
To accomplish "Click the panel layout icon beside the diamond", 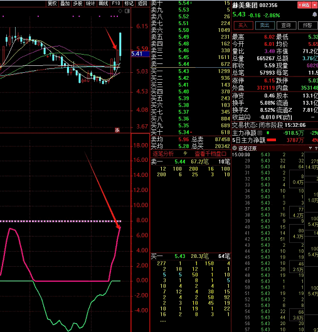I will 127,11.
